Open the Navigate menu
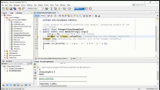160x90 pixels. point(16,5)
